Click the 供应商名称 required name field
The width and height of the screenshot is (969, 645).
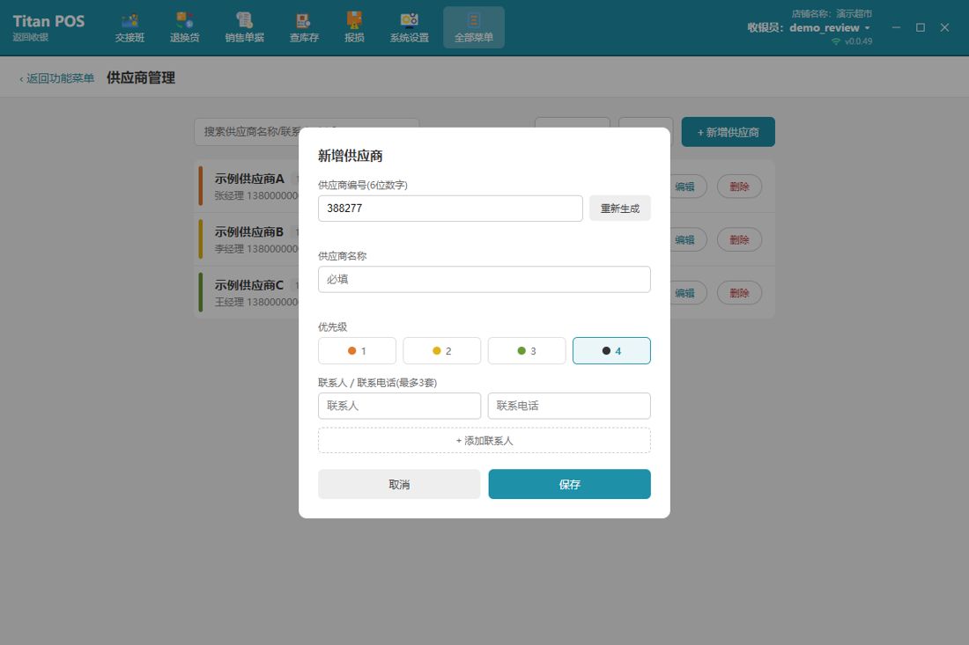pyautogui.click(x=484, y=280)
